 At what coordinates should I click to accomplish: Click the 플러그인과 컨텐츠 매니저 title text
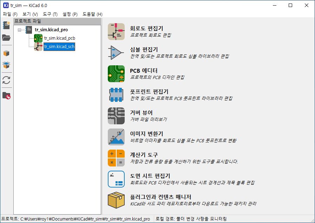(x=160, y=197)
